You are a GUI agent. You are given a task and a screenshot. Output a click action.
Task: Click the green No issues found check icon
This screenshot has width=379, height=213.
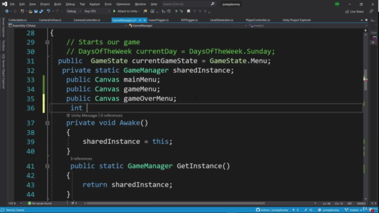coord(30,204)
